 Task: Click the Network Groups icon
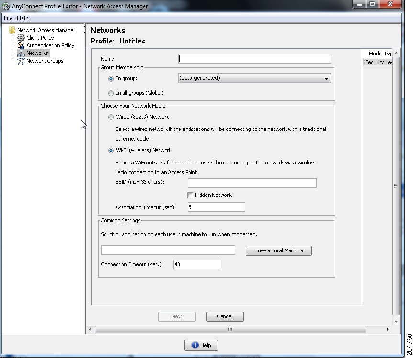(21, 61)
